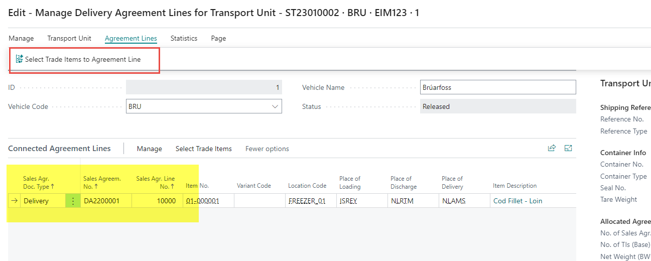651x261 pixels.
Task: Click Select Trade Items in the lines toolbar
Action: click(x=203, y=149)
